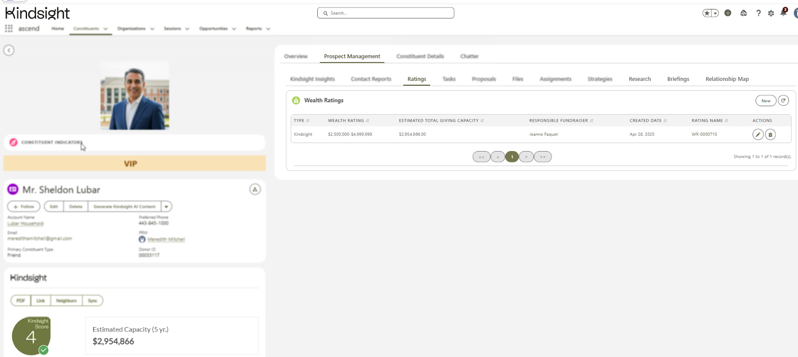This screenshot has width=798, height=357.
Task: Sort by Type column icon
Action: point(308,121)
